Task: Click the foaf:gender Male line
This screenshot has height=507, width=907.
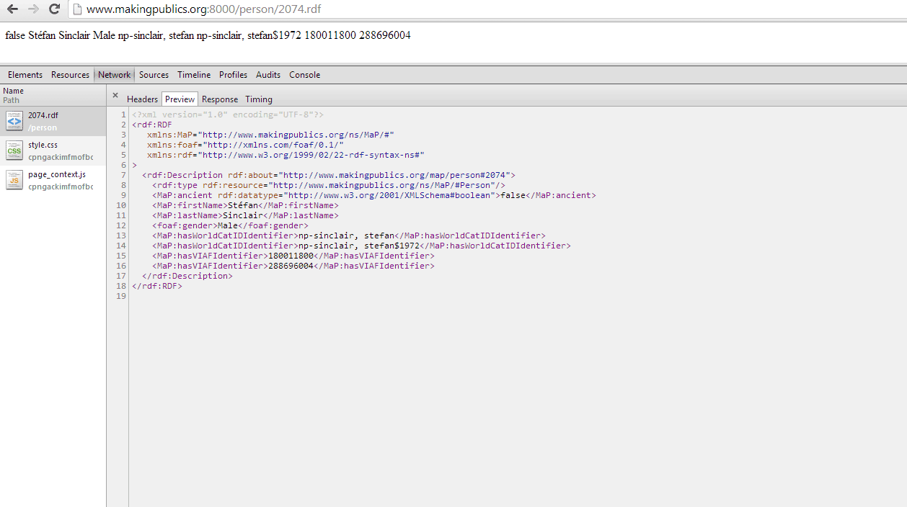Action: [230, 225]
